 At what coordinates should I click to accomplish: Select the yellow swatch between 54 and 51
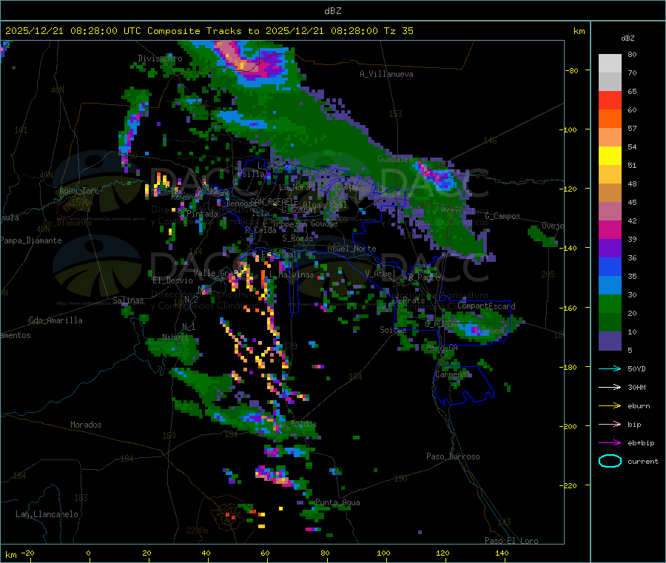[x=610, y=156]
